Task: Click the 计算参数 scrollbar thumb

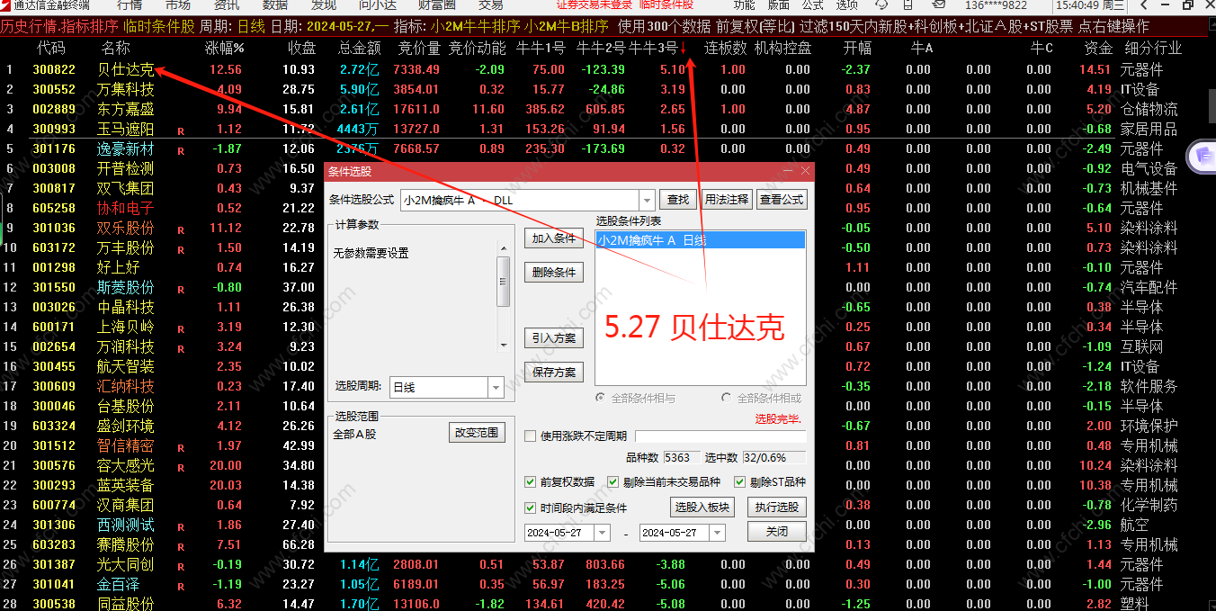Action: click(504, 281)
